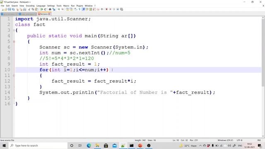Click the Paste toolbar icon
The image size is (265, 149).
(x=36, y=9)
